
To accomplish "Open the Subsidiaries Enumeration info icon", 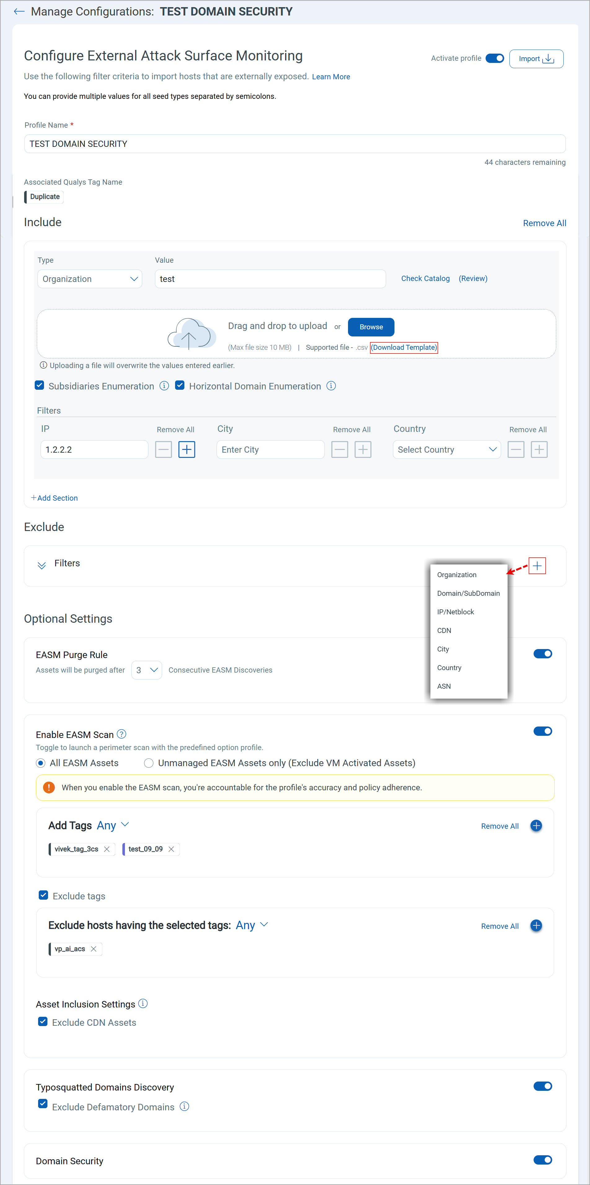I will tap(164, 385).
